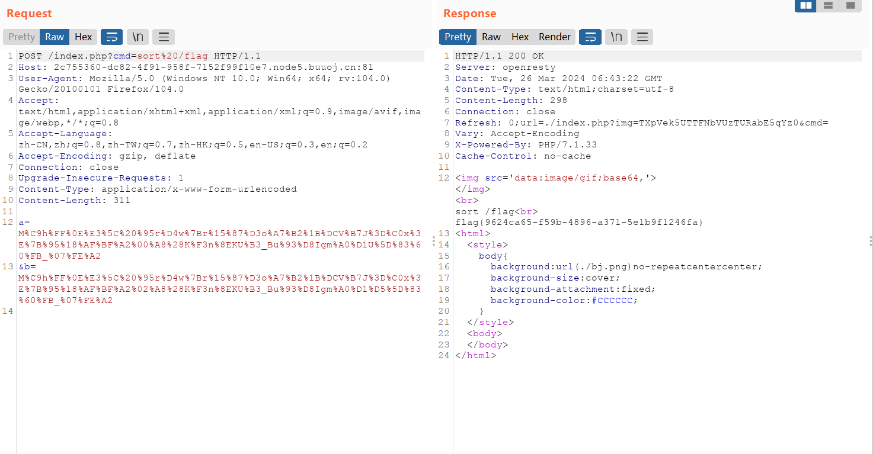Toggle word wrap in the Request panel

coord(111,37)
